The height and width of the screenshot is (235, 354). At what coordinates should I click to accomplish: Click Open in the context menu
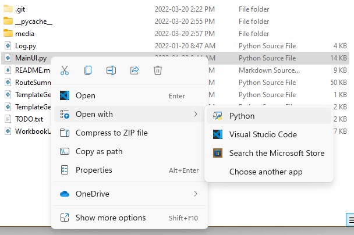point(86,95)
